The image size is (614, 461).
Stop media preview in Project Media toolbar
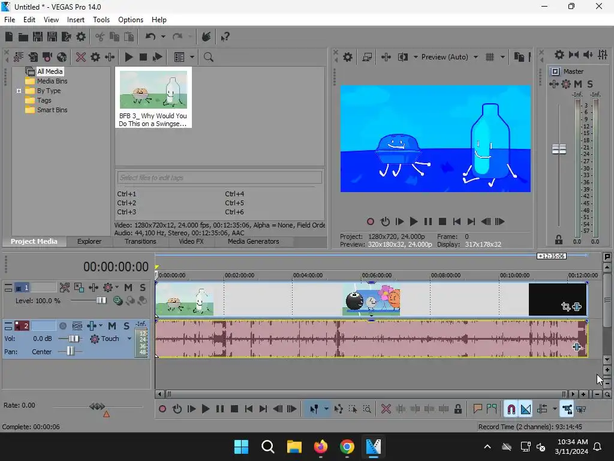pyautogui.click(x=143, y=57)
